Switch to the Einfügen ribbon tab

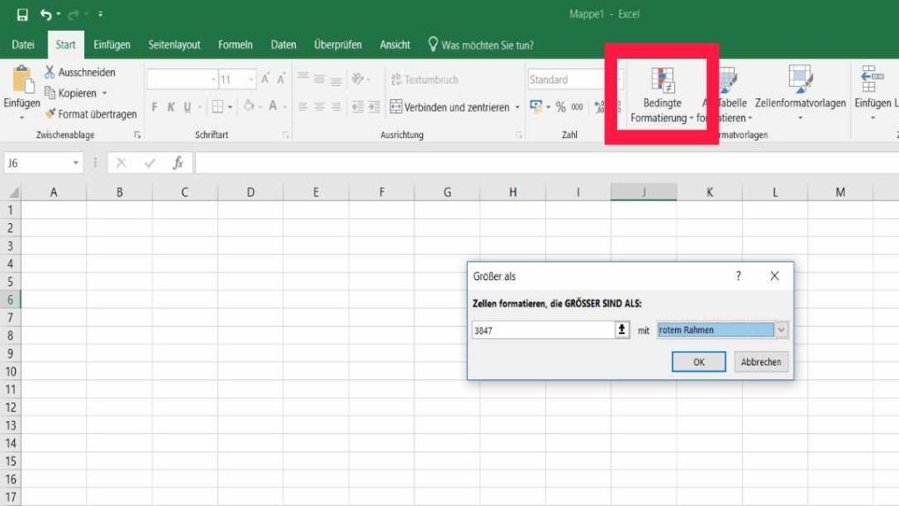tap(111, 45)
